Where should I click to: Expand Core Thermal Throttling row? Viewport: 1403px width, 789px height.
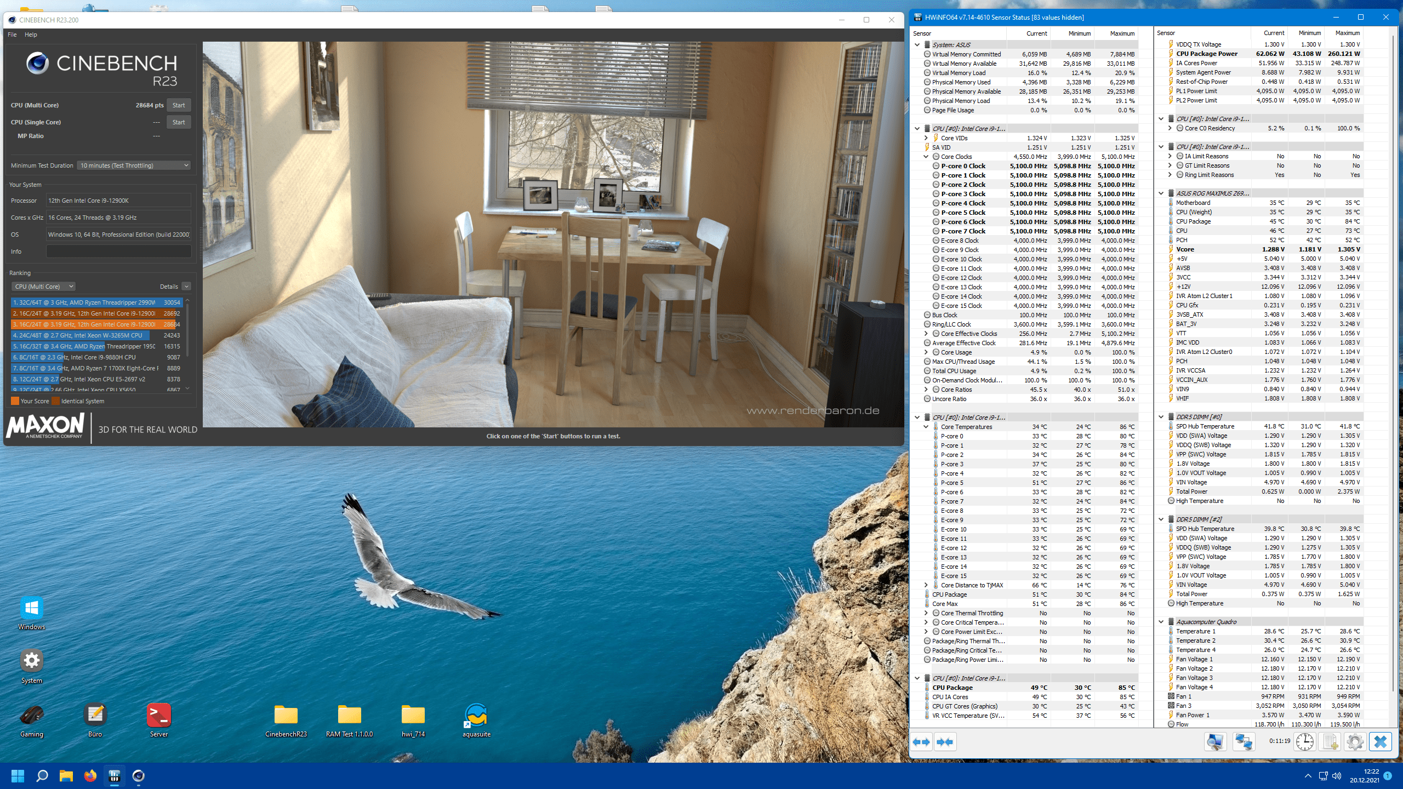click(926, 613)
